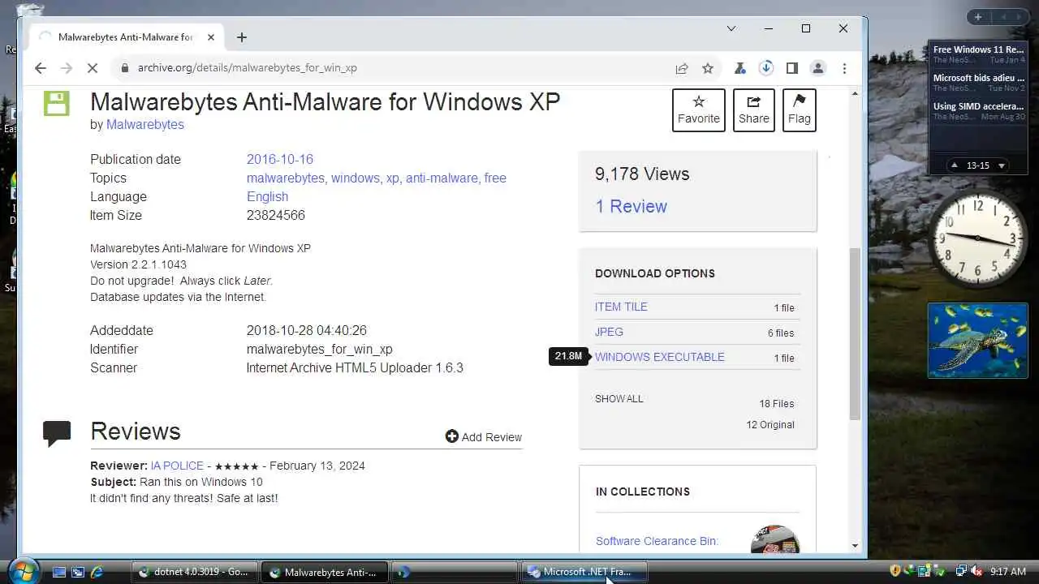
Task: Bookmark this tab with the star icon
Action: (x=708, y=68)
